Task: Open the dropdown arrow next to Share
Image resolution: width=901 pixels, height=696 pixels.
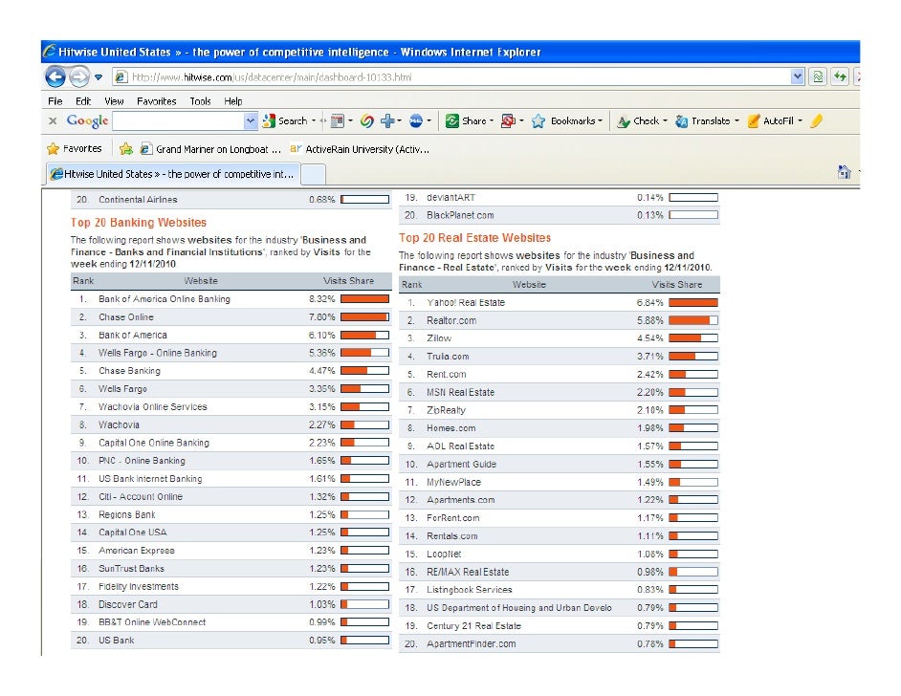Action: 492,120
